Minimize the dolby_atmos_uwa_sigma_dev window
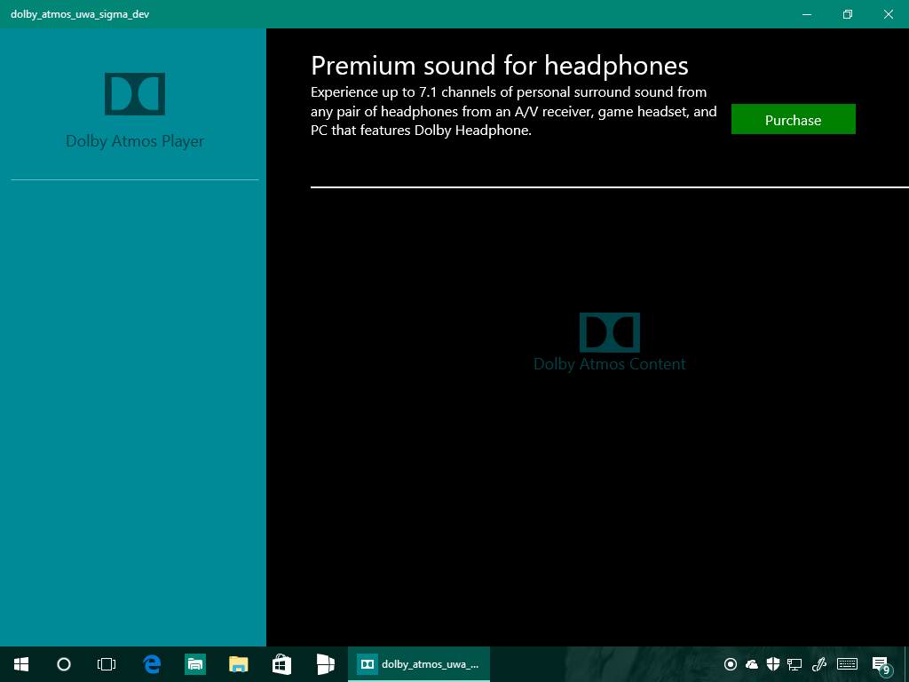Image resolution: width=909 pixels, height=682 pixels. point(806,14)
